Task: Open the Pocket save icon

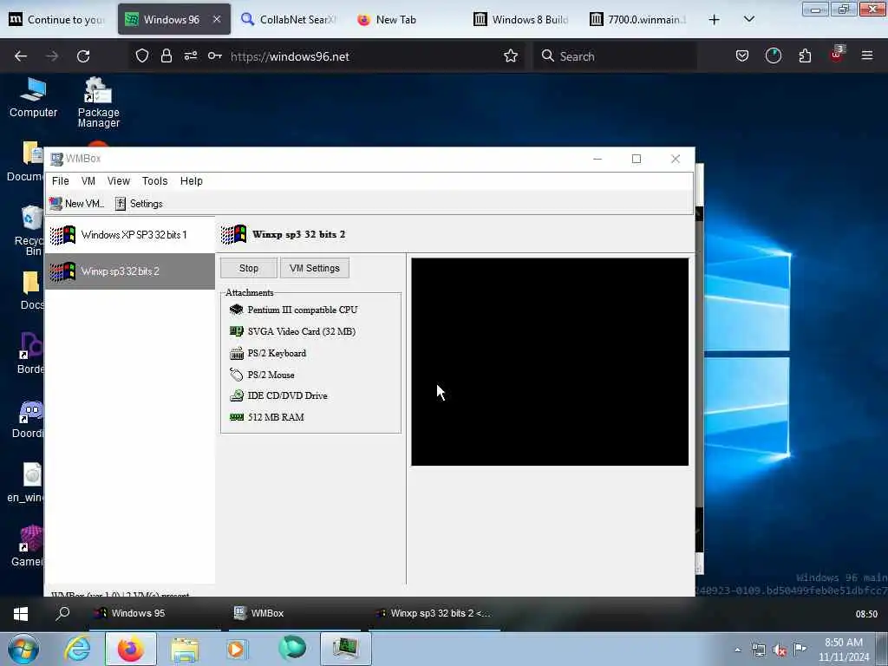Action: tap(742, 55)
